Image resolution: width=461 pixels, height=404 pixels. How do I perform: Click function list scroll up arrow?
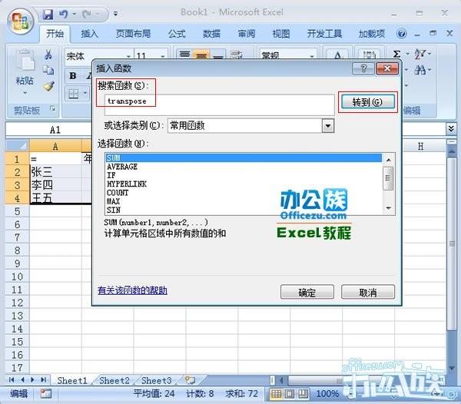pos(389,160)
